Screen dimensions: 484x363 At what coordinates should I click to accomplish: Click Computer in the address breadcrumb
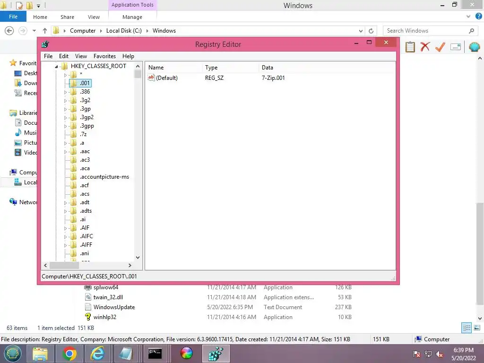tap(83, 31)
